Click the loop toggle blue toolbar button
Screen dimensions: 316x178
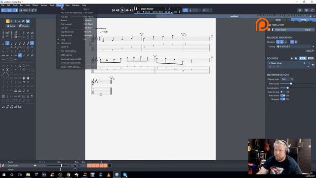pos(185,10)
